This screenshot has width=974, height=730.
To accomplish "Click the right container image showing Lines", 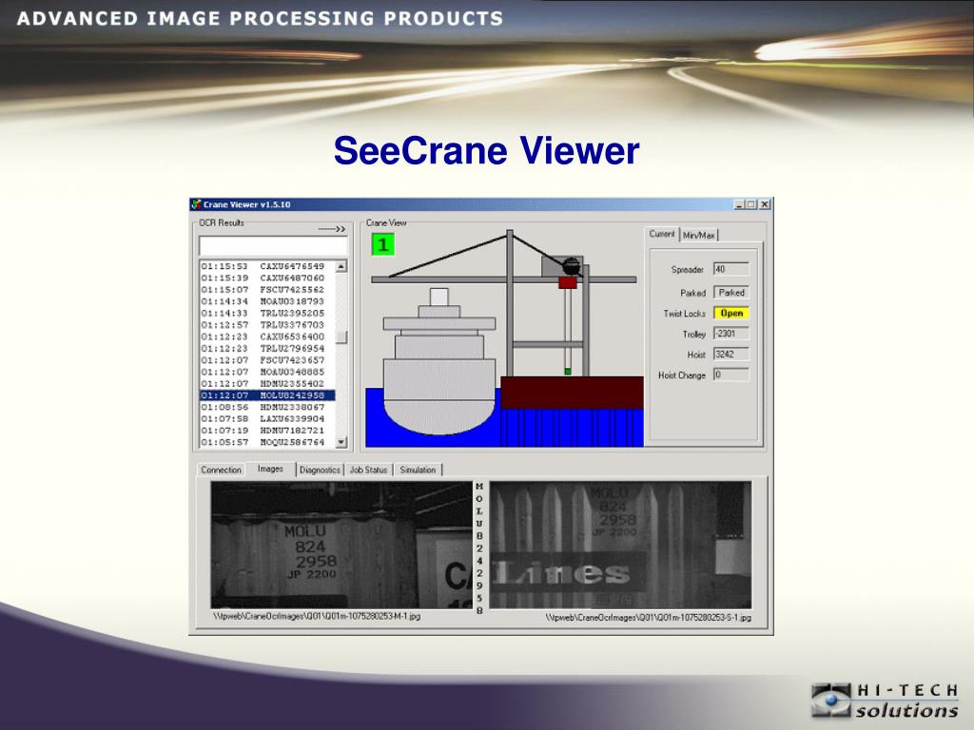I will point(620,545).
